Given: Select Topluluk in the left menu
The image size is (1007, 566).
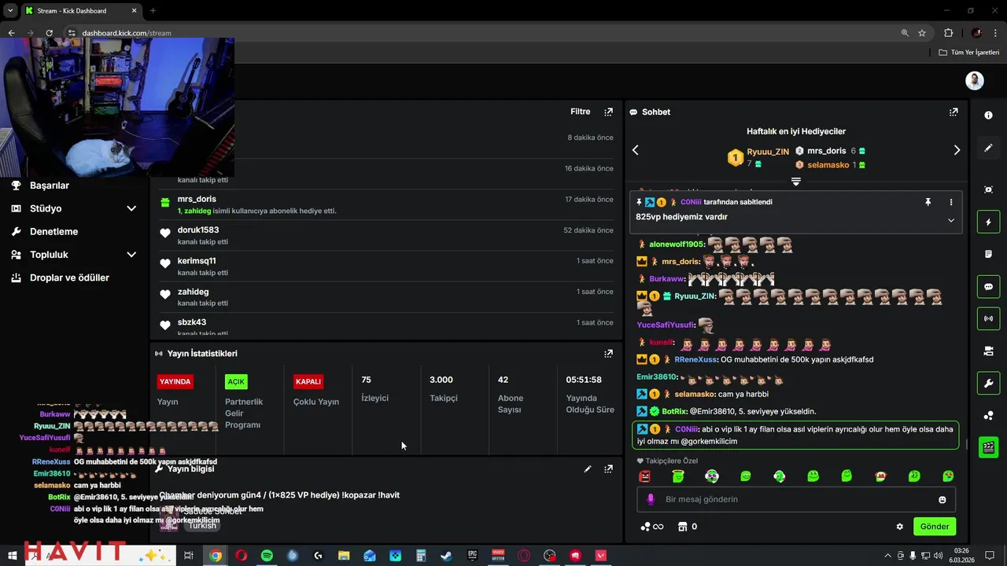Looking at the screenshot, I should click(x=49, y=255).
